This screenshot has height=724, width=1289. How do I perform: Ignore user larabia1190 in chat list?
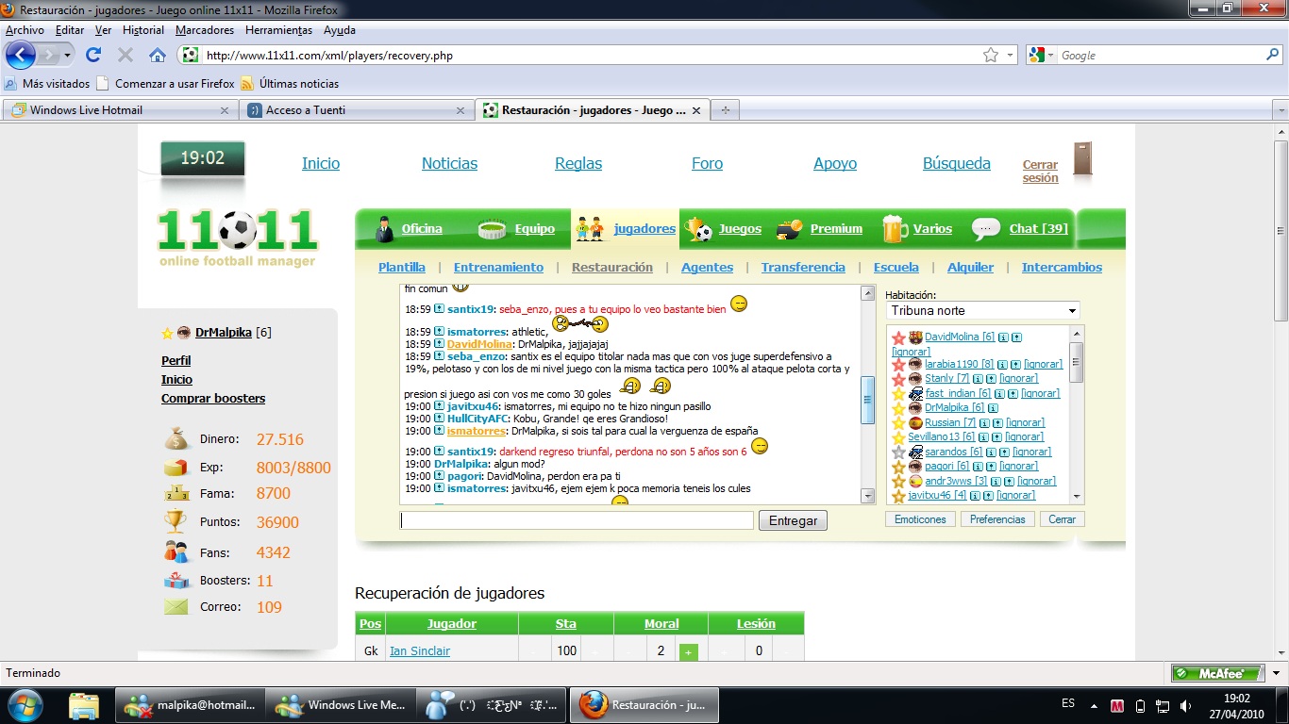(x=1042, y=364)
